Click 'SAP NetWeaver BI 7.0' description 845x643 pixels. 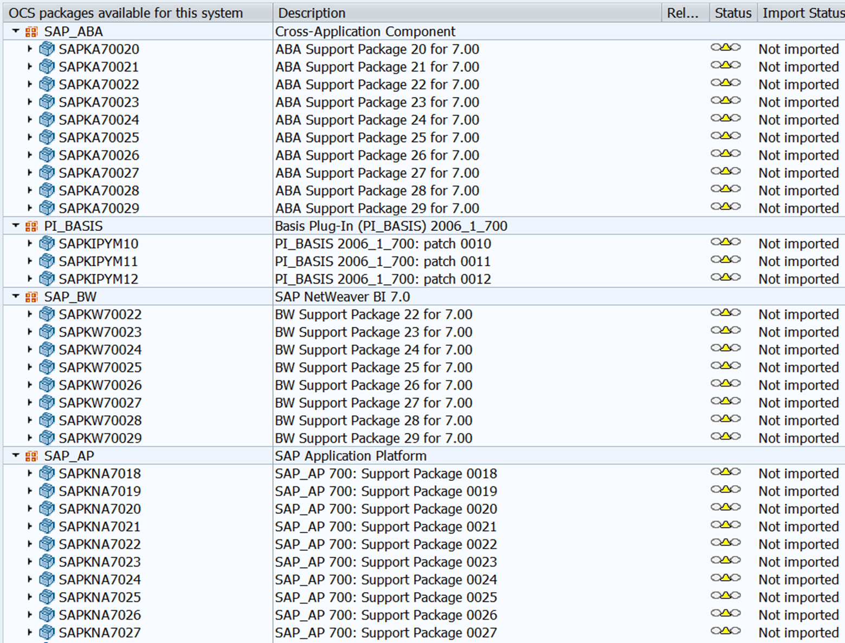pyautogui.click(x=343, y=297)
